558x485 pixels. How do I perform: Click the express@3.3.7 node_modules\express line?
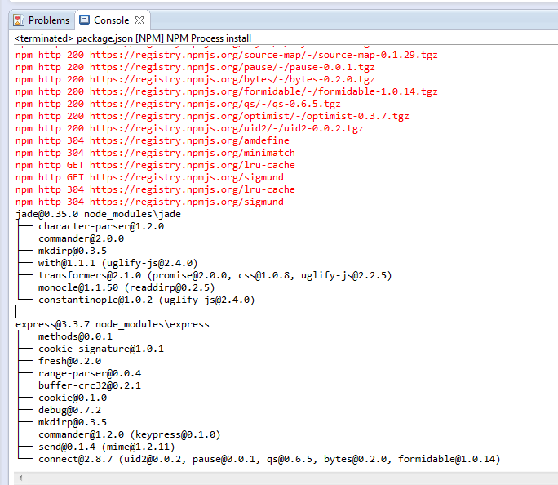[113, 324]
